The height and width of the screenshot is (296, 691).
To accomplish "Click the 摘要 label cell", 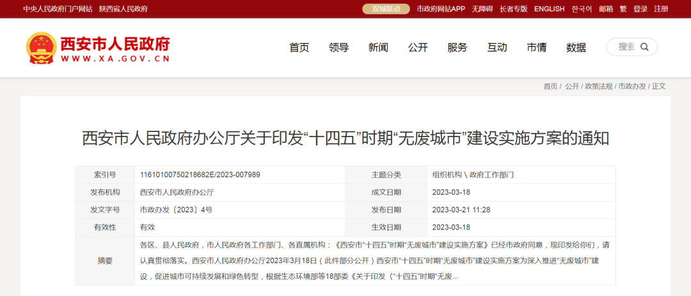I will pyautogui.click(x=105, y=261).
